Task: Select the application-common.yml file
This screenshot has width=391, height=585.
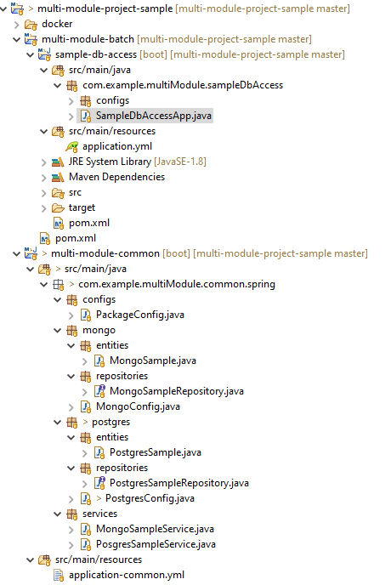Action: point(127,575)
